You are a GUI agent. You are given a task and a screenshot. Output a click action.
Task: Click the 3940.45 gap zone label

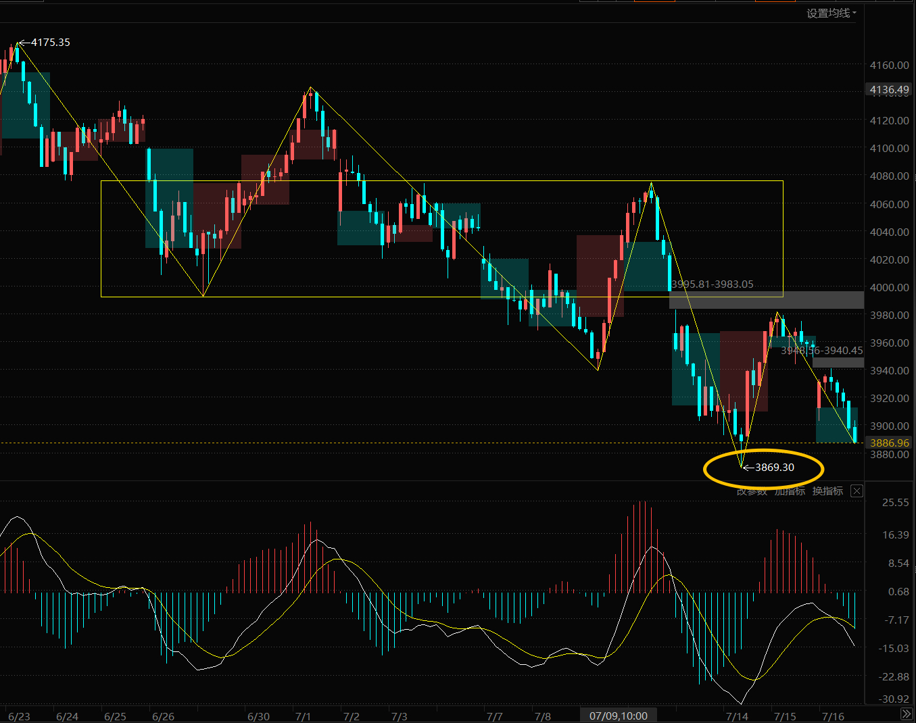pyautogui.click(x=822, y=351)
